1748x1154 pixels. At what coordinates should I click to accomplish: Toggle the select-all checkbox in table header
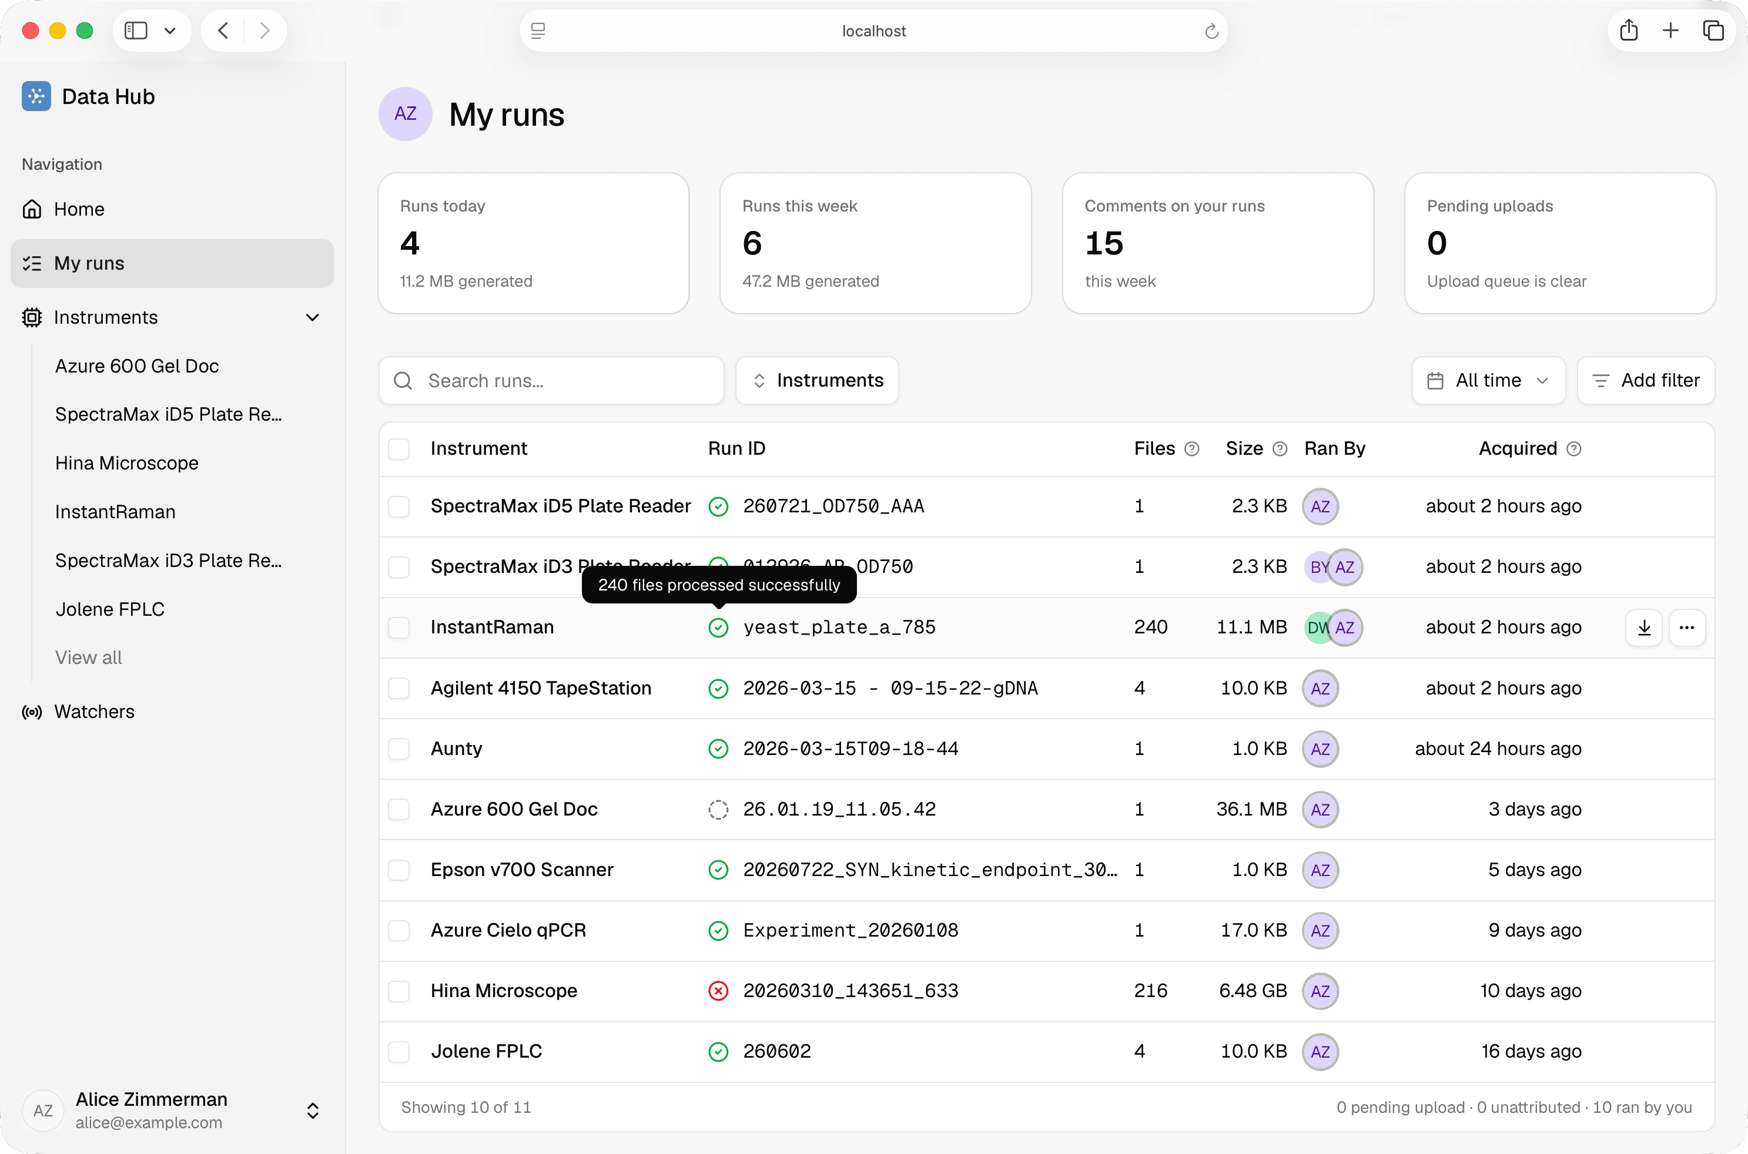pyautogui.click(x=399, y=449)
